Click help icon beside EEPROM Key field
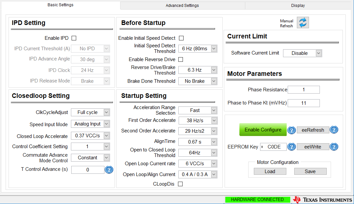 click(292, 147)
